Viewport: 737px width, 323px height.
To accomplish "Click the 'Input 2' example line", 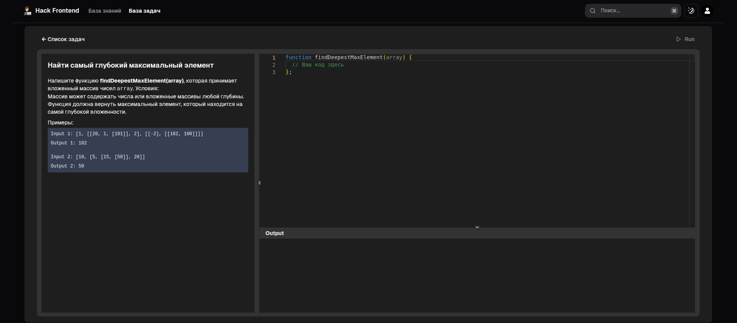I will pos(98,157).
